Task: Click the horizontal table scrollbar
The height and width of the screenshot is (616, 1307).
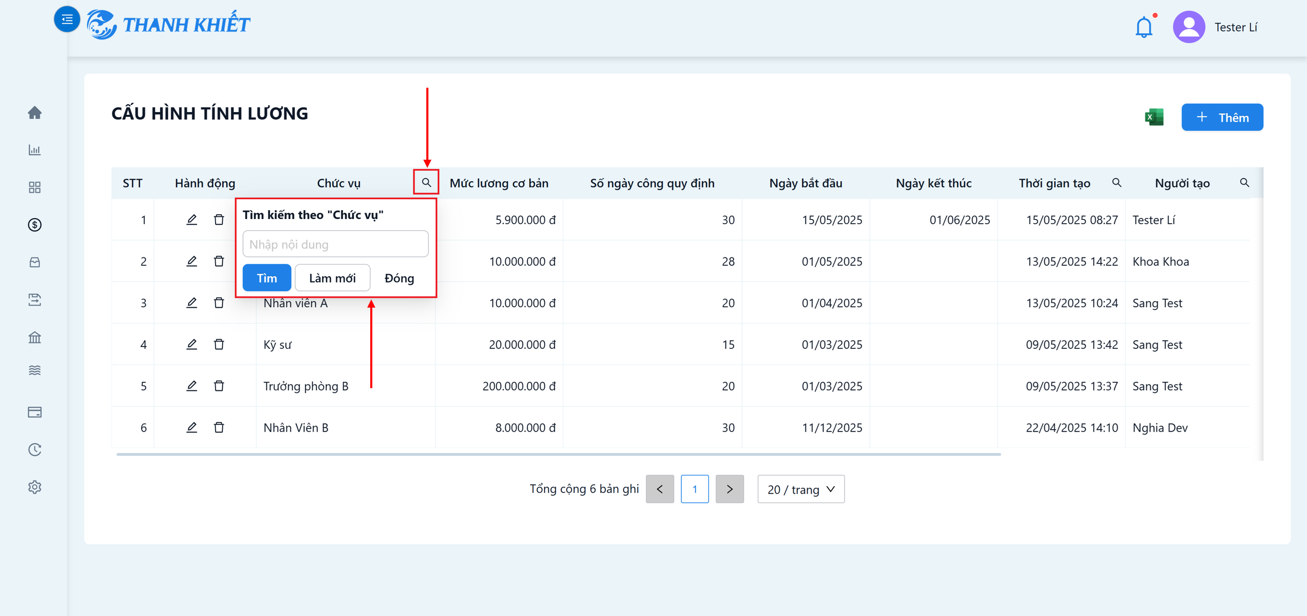Action: tap(559, 454)
